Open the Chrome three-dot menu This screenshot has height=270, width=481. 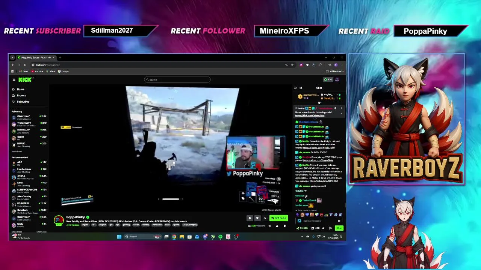click(x=342, y=65)
